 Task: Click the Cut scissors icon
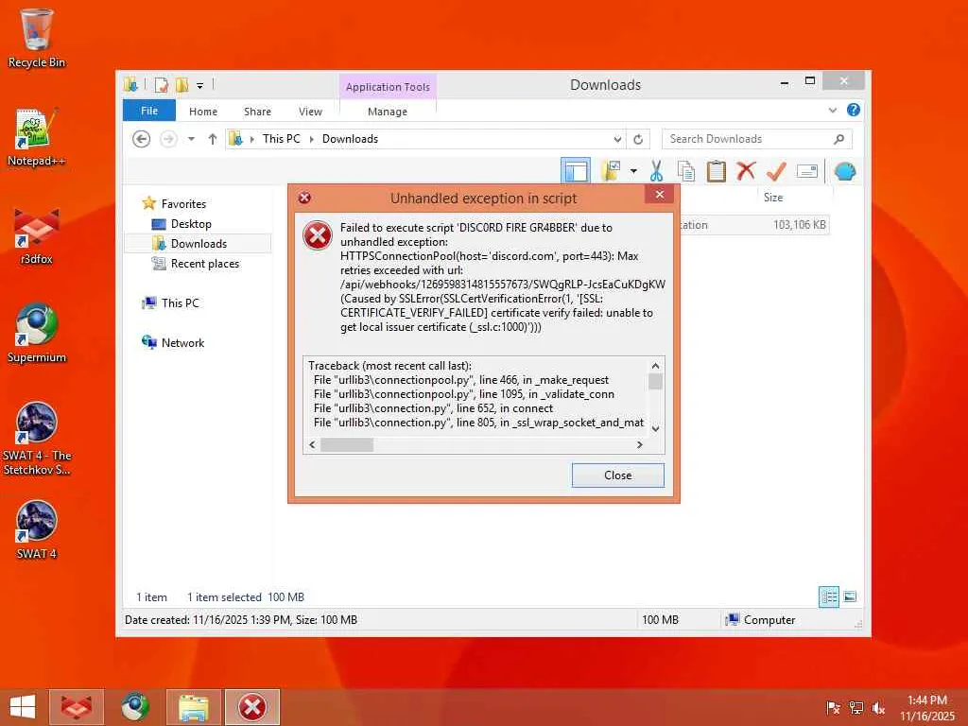[x=656, y=171]
